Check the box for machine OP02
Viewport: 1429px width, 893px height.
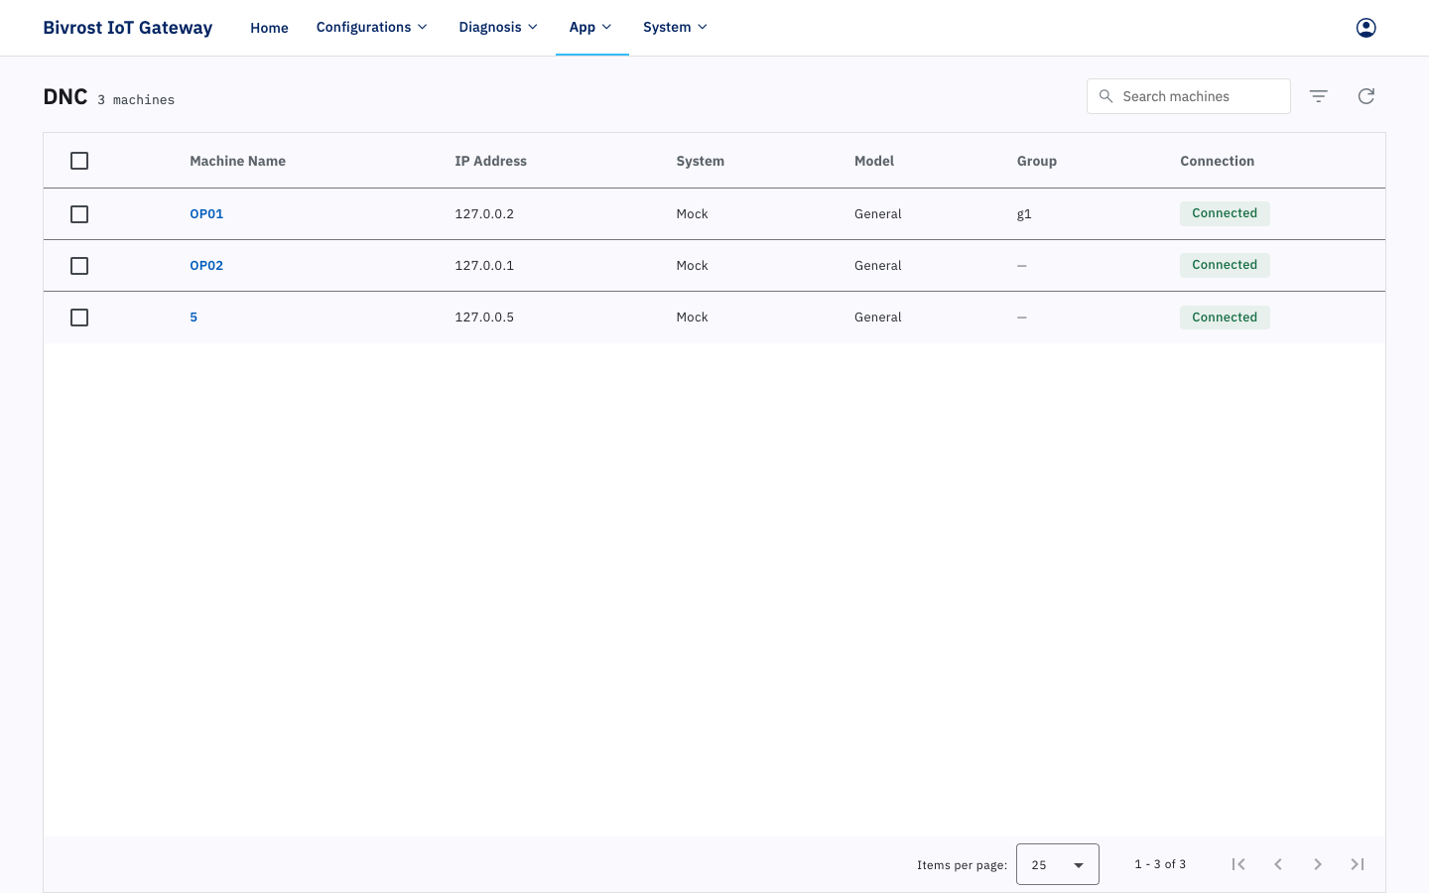coord(79,266)
